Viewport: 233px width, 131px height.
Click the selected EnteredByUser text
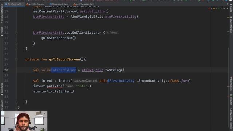[63, 70]
